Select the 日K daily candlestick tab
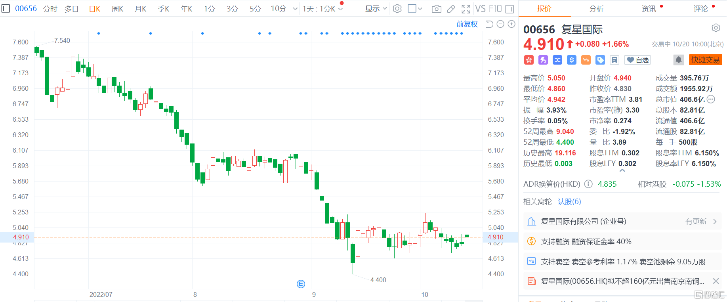 pos(95,9)
